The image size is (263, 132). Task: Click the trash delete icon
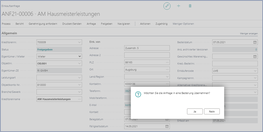click(x=190, y=6)
